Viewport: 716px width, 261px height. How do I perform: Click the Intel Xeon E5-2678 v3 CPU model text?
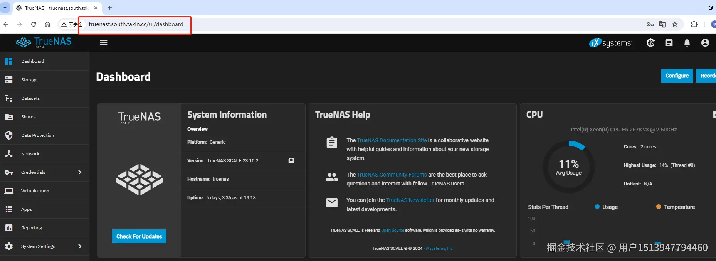click(x=624, y=130)
